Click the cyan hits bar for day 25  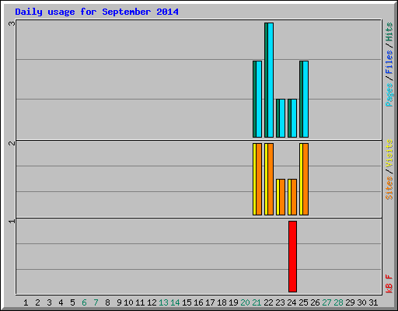pyautogui.click(x=305, y=100)
